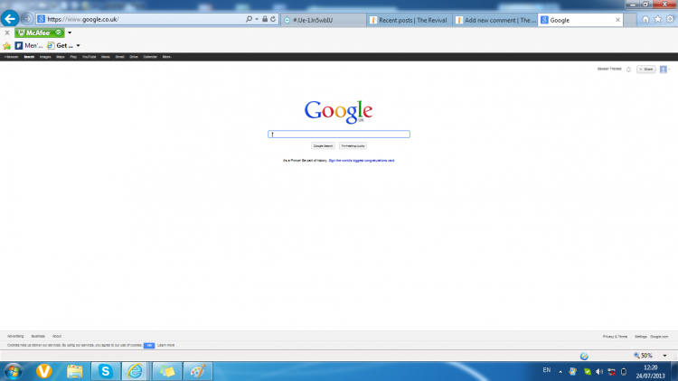
Task: Open the About footer link
Action: pyautogui.click(x=57, y=336)
